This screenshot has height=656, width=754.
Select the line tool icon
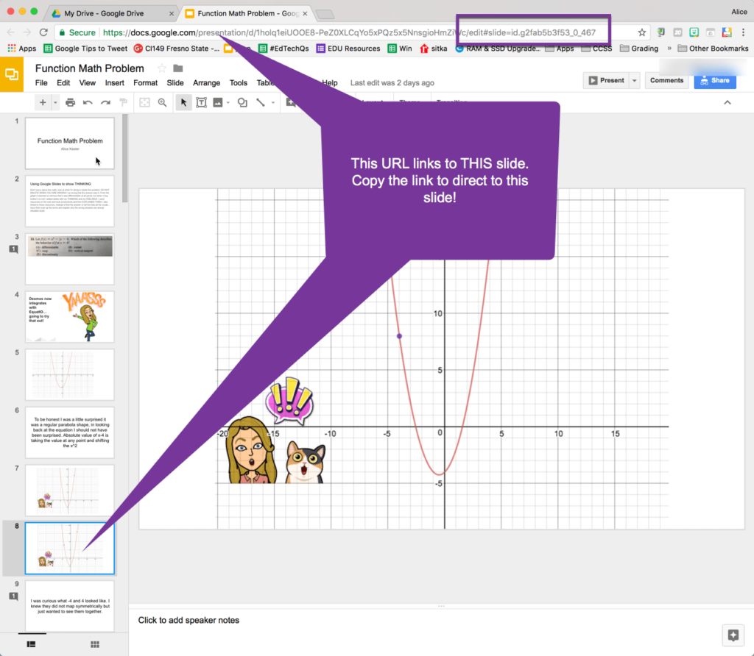click(x=261, y=102)
